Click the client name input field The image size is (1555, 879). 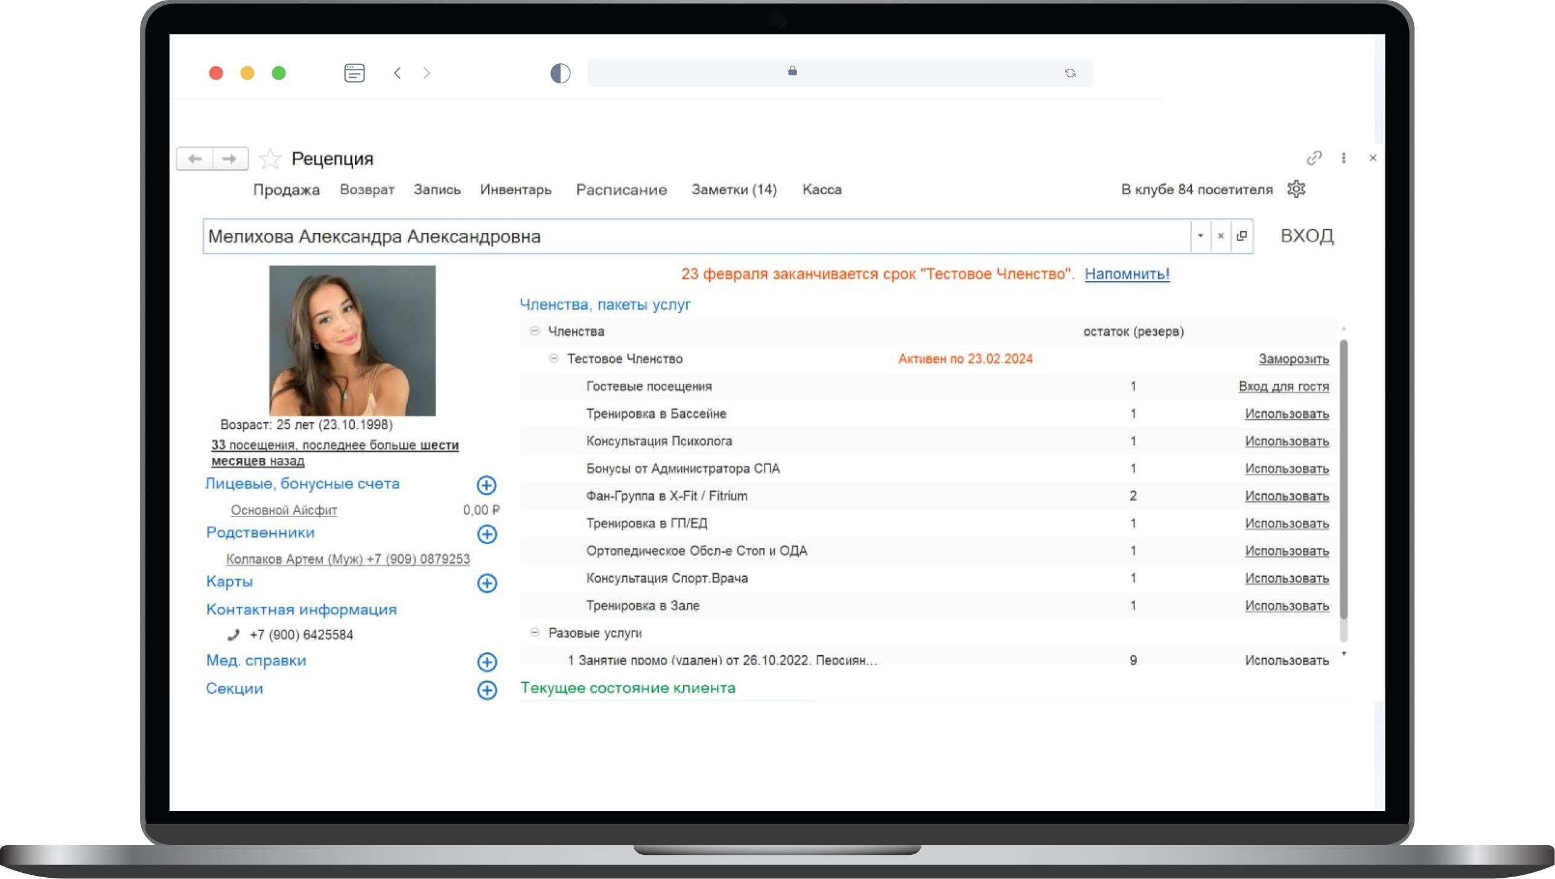point(696,236)
